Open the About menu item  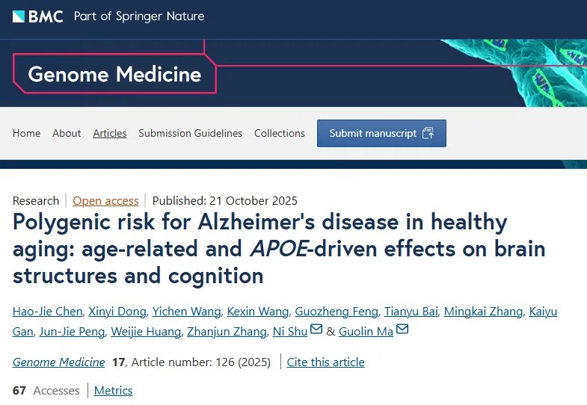(67, 133)
